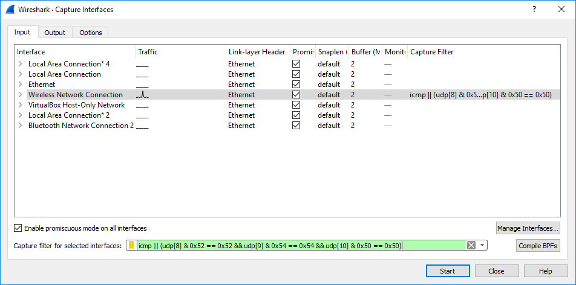This screenshot has height=285, width=576.
Task: Click the question mark help icon in title bar
Action: (x=534, y=10)
